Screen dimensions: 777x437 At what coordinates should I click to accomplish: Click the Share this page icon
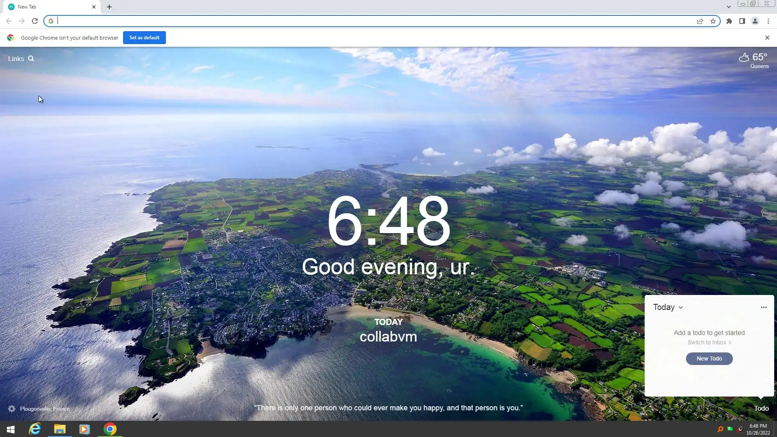tap(700, 21)
